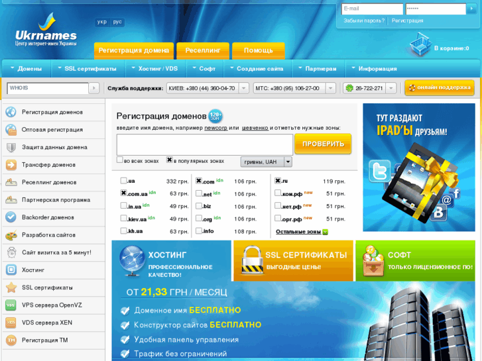Viewport: 482px width, 361px height.
Task: Click the Забыли пароль? link
Action: (364, 21)
